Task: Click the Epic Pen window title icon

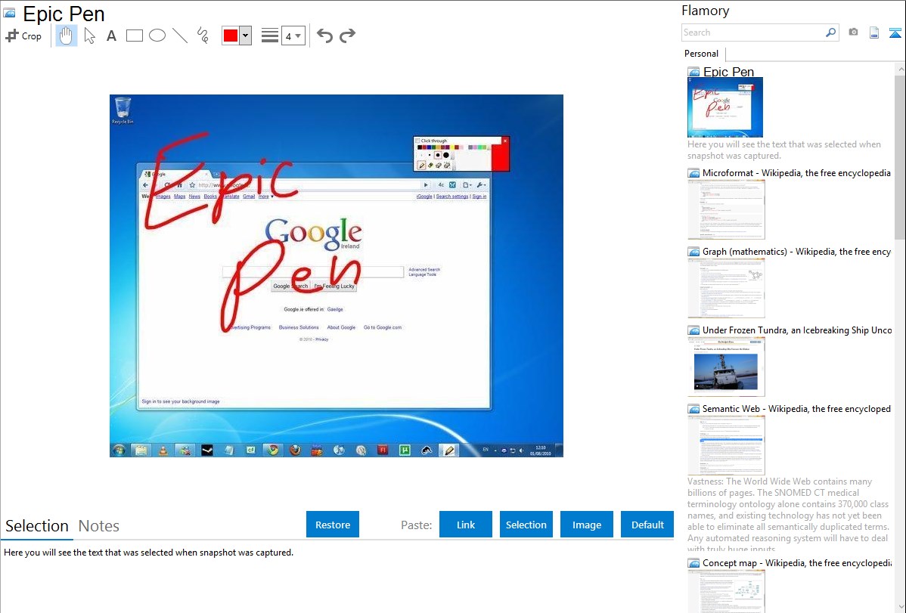Action: pyautogui.click(x=9, y=13)
